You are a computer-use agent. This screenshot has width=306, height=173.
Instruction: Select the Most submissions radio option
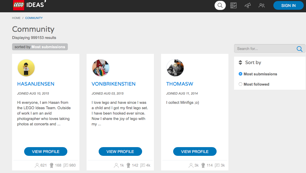[x=240, y=74]
